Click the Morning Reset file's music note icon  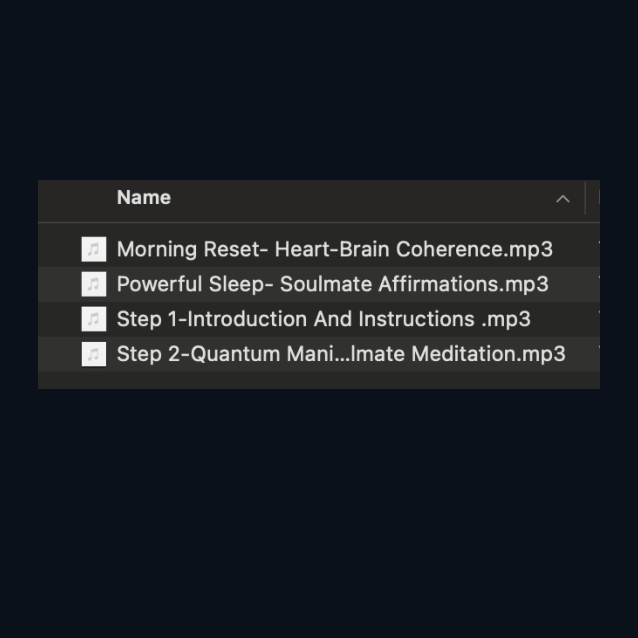point(94,249)
